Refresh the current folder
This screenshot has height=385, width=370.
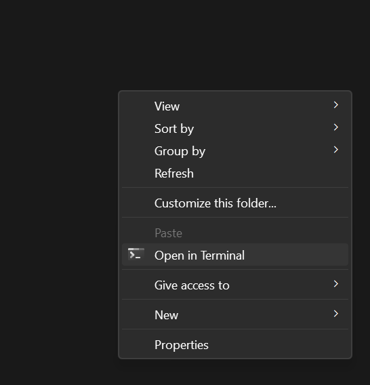tap(235, 174)
